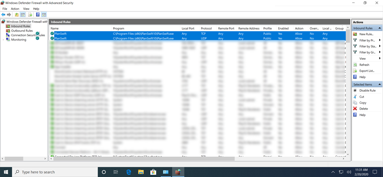Expand the Monitoring tree node
Screen dimensions: 383x177
pos(3,40)
